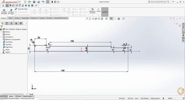Select the Material not specified item
The width and height of the screenshot is (185, 104).
(13, 40)
